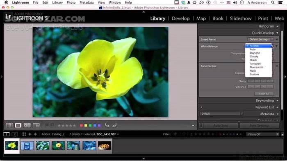
Task: Click second window display button 2
Action: pos(15,134)
